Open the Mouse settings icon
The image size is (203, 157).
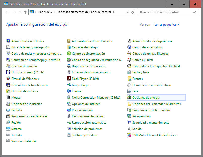(8, 98)
